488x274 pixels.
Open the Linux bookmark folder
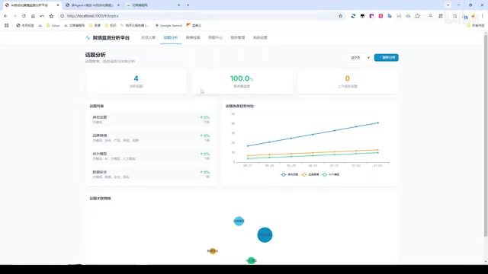[x=53, y=25]
